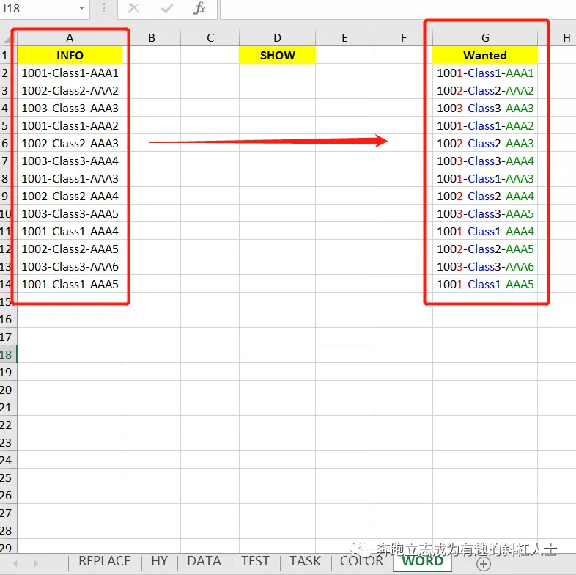Select cell A14 with 1001-Class1-AAA5
The image size is (576, 575).
point(70,284)
